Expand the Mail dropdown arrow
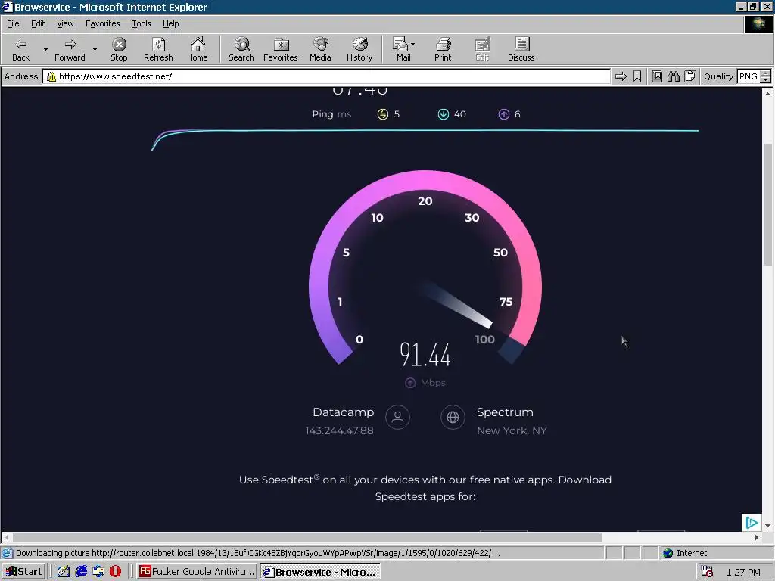This screenshot has height=581, width=775. (413, 45)
